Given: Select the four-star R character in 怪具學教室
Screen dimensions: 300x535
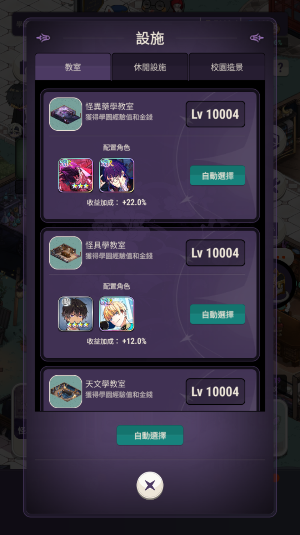Looking at the screenshot, I should (76, 314).
